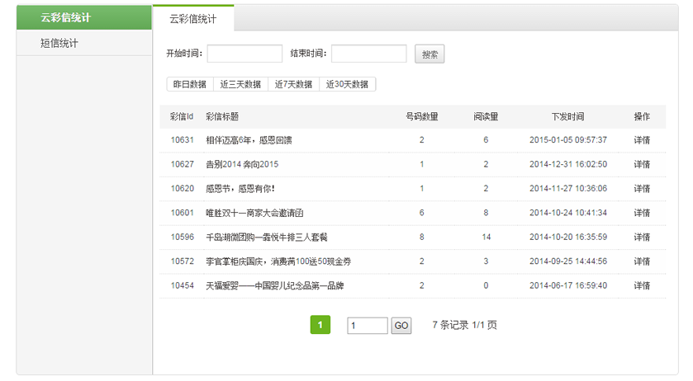Click the 阅读量 column header
The width and height of the screenshot is (693, 381).
[486, 116]
